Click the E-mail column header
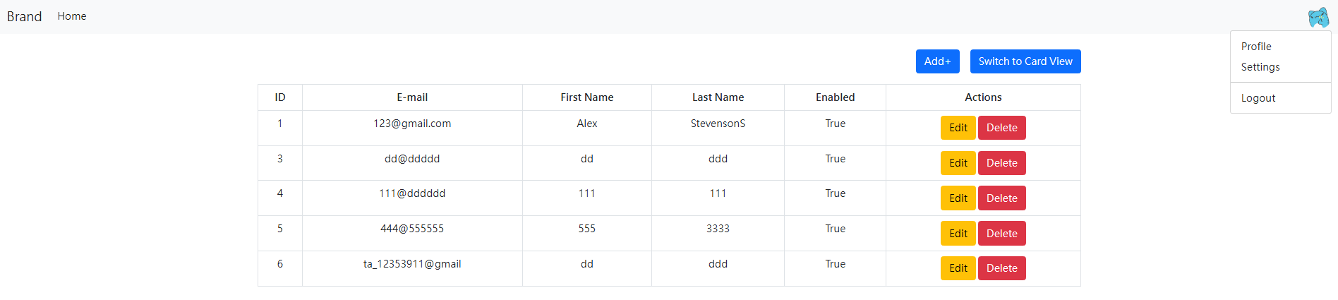Viewport: 1338px width, 300px height. pos(412,97)
